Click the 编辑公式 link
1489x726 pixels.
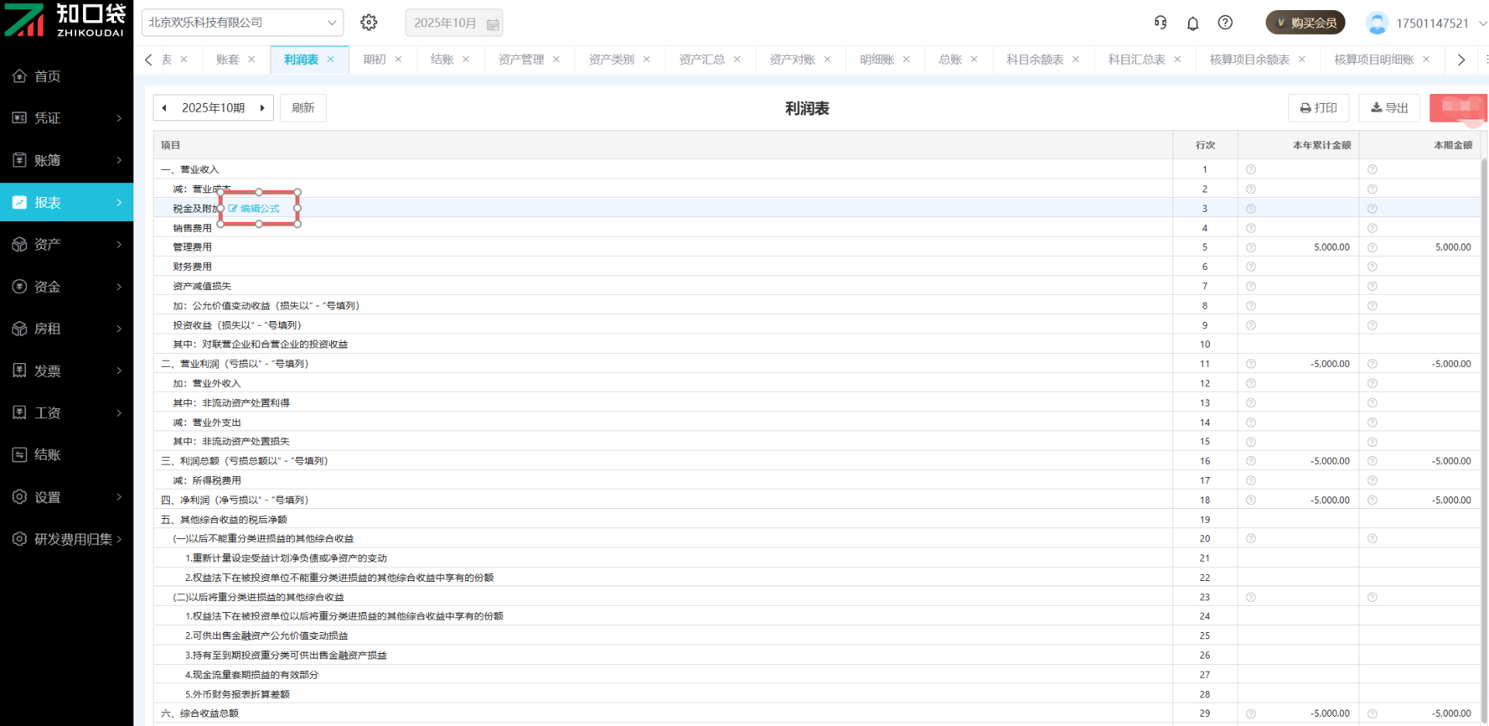point(254,209)
